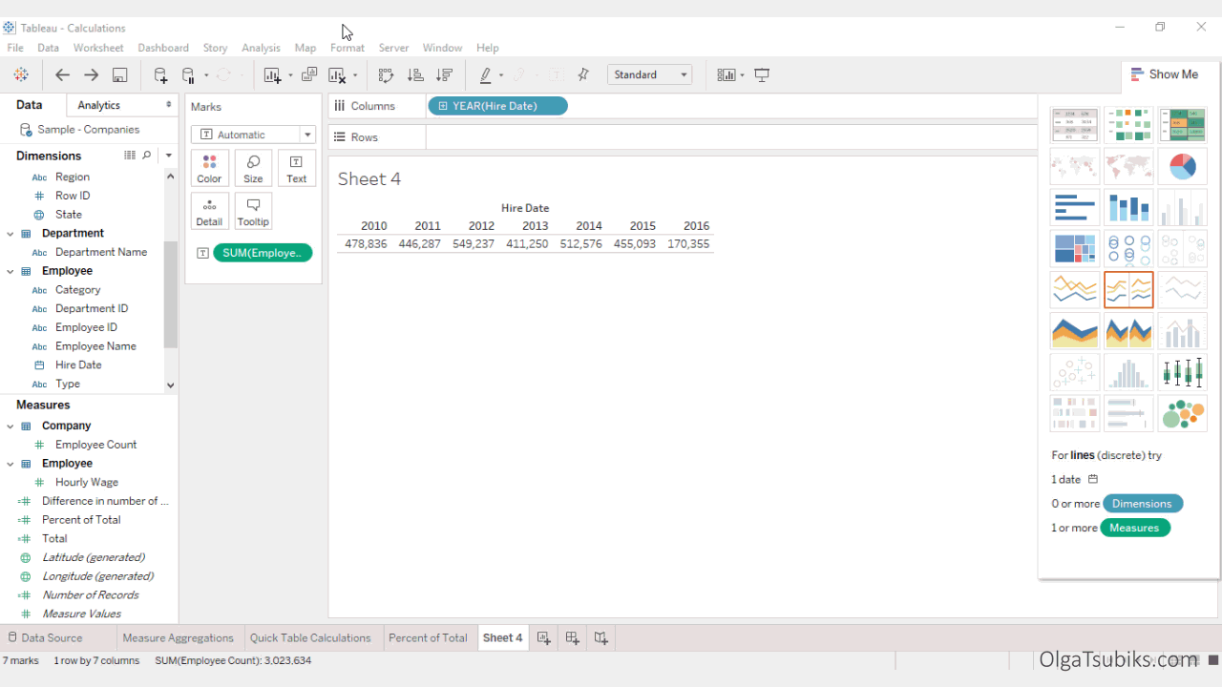The height and width of the screenshot is (687, 1222).
Task: Click the pin (fix axes) toolbar icon
Action: tap(583, 74)
